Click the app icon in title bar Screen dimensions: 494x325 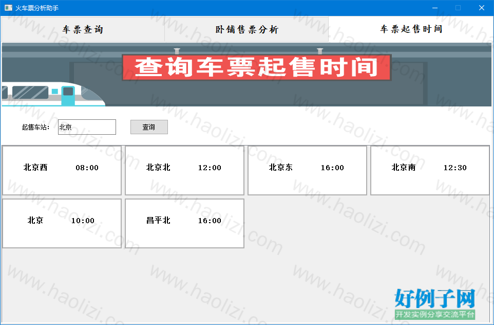click(x=9, y=8)
